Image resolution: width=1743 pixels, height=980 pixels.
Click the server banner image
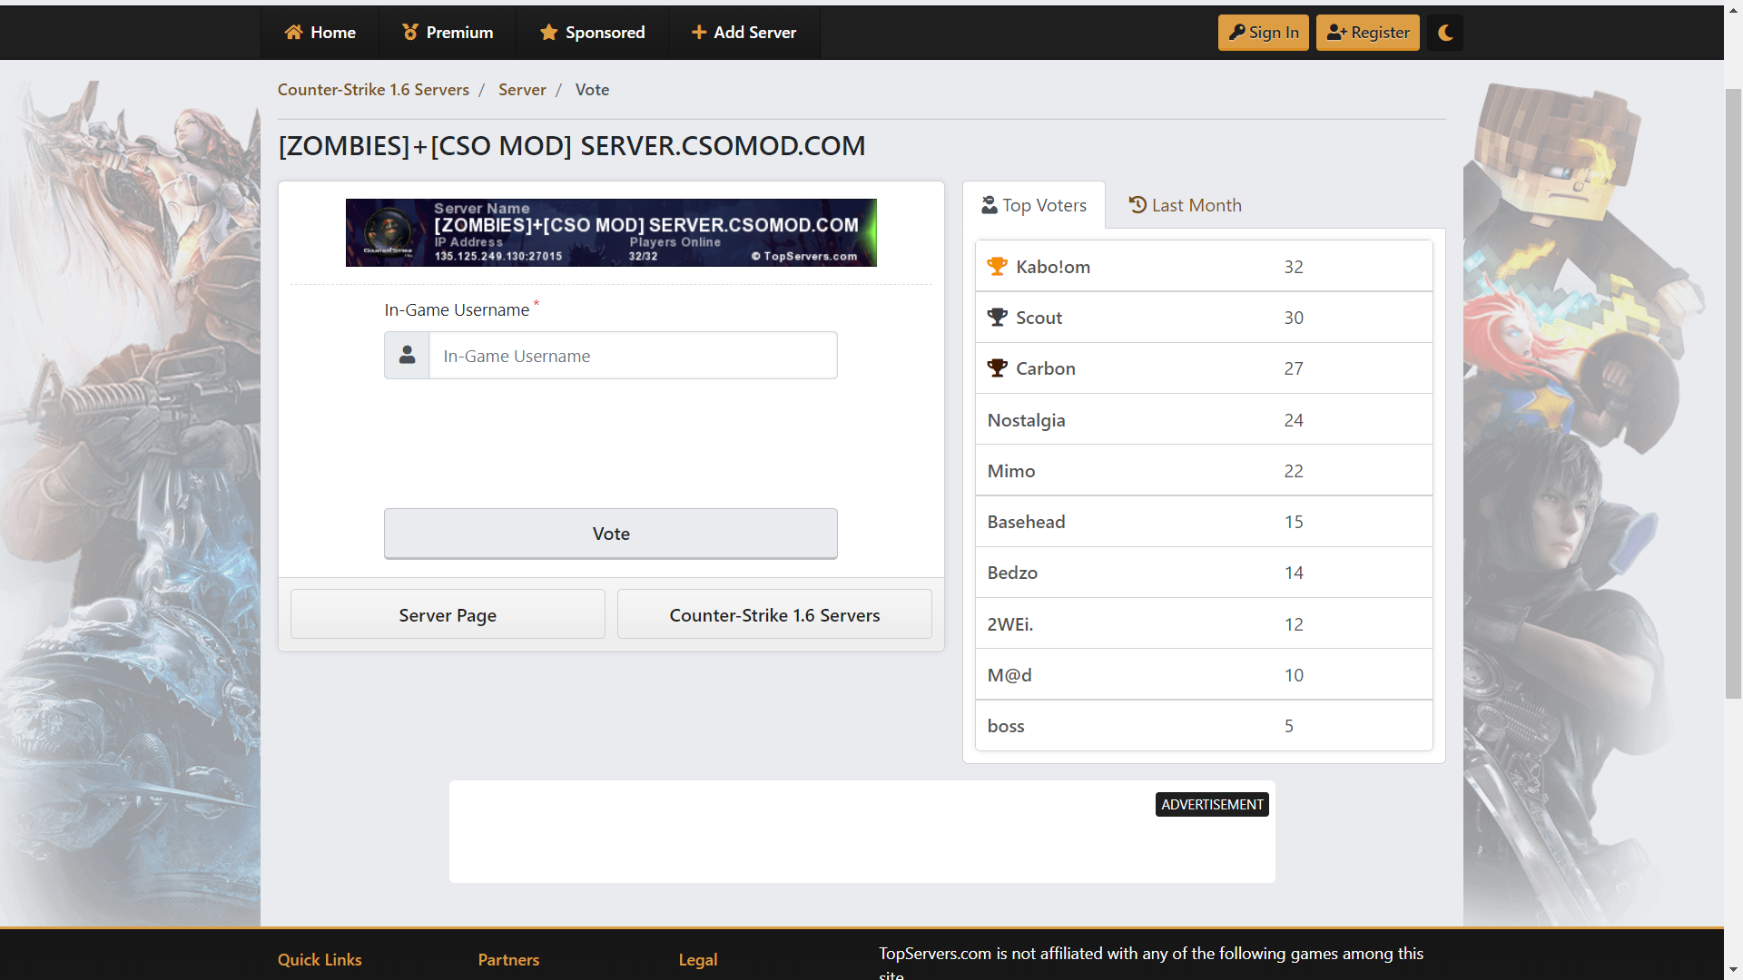611,232
